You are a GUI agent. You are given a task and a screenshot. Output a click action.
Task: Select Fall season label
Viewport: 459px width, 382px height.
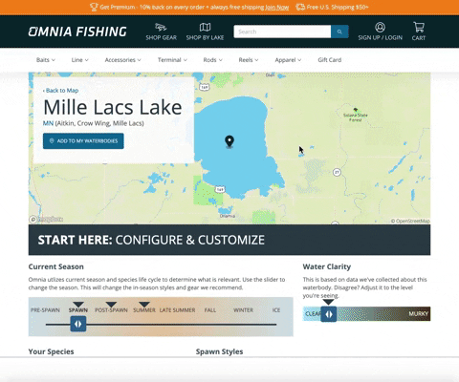click(x=210, y=310)
